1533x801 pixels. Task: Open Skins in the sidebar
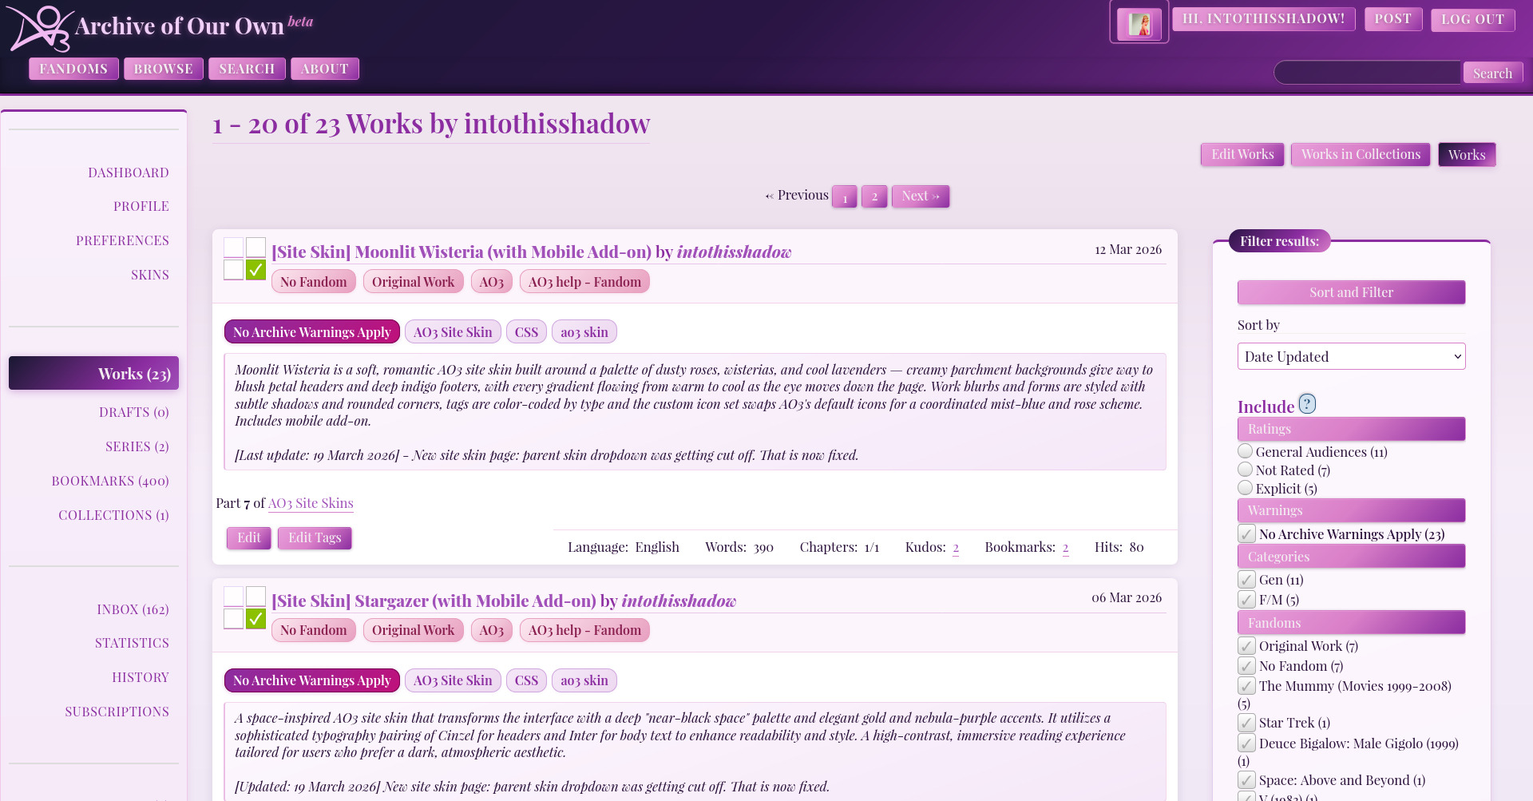[x=150, y=275]
